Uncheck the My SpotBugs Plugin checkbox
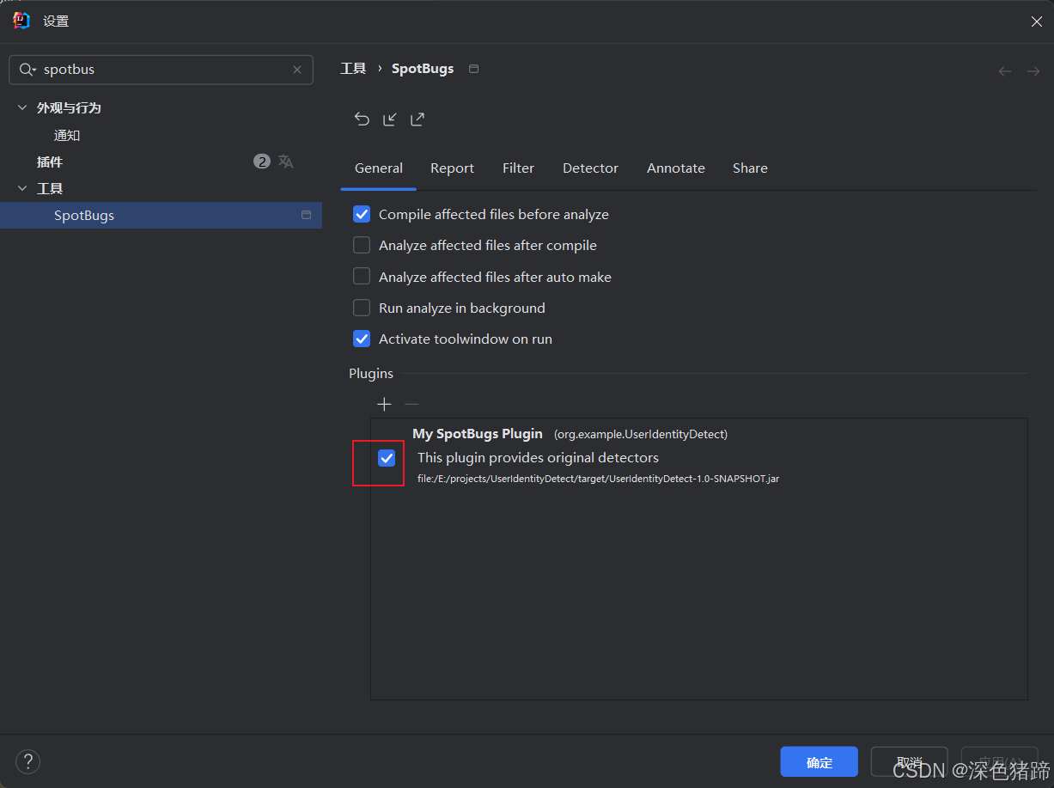The height and width of the screenshot is (788, 1054). click(x=387, y=458)
